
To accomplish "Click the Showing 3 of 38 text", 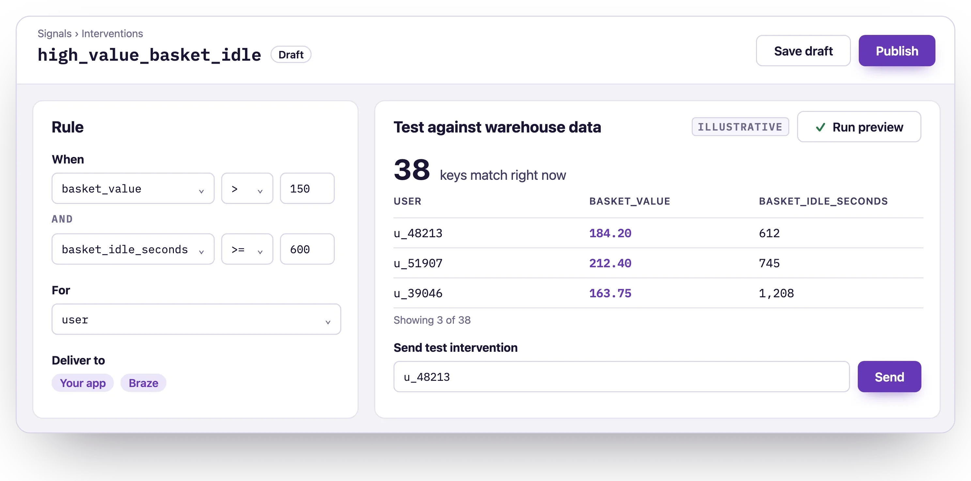I will (432, 320).
